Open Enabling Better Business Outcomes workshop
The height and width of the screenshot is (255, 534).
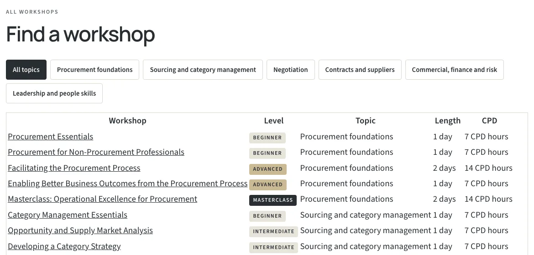128,184
